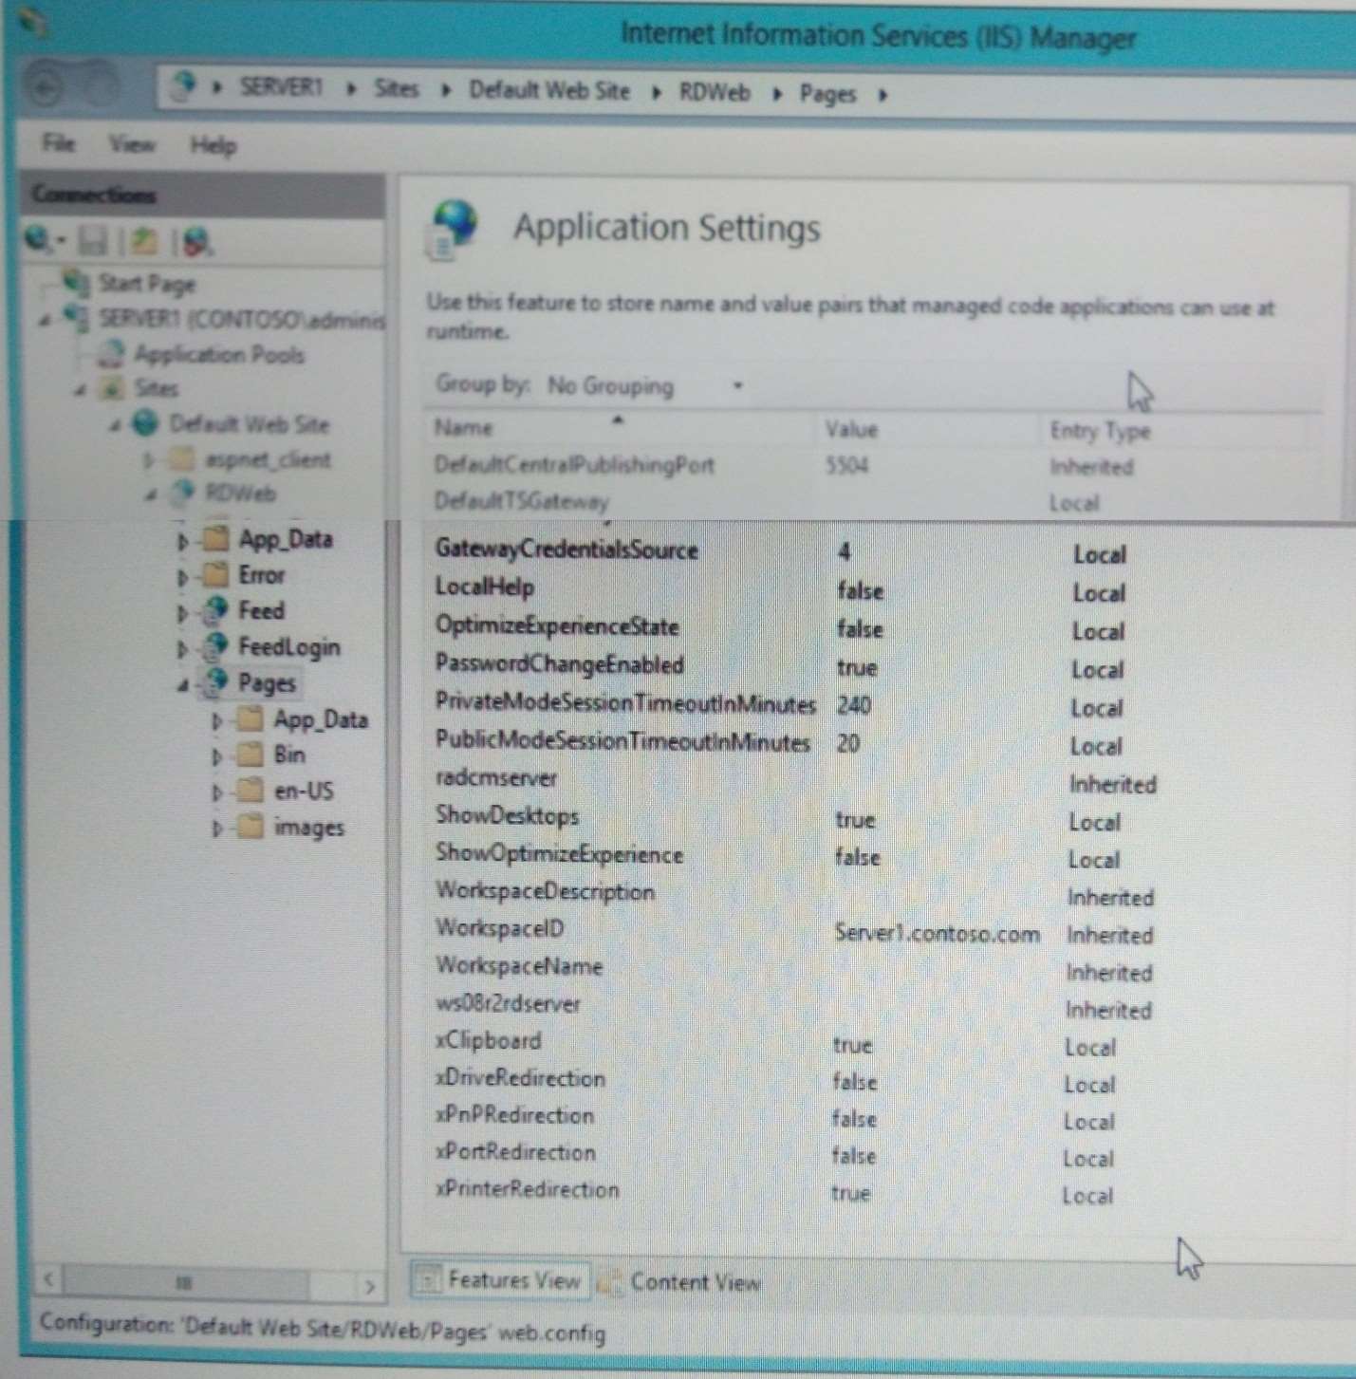Expand the Error folder node
The image size is (1356, 1379).
[183, 577]
